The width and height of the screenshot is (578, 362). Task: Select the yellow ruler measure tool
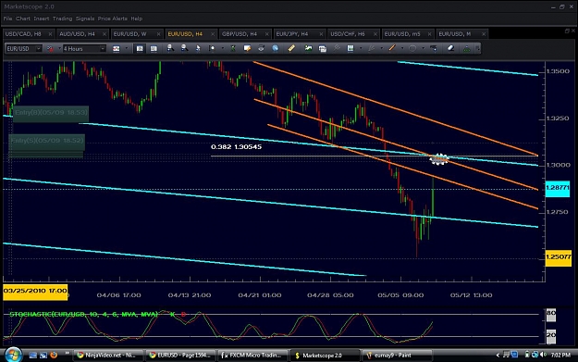291,48
